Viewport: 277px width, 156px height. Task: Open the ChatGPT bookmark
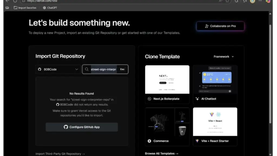50,8
